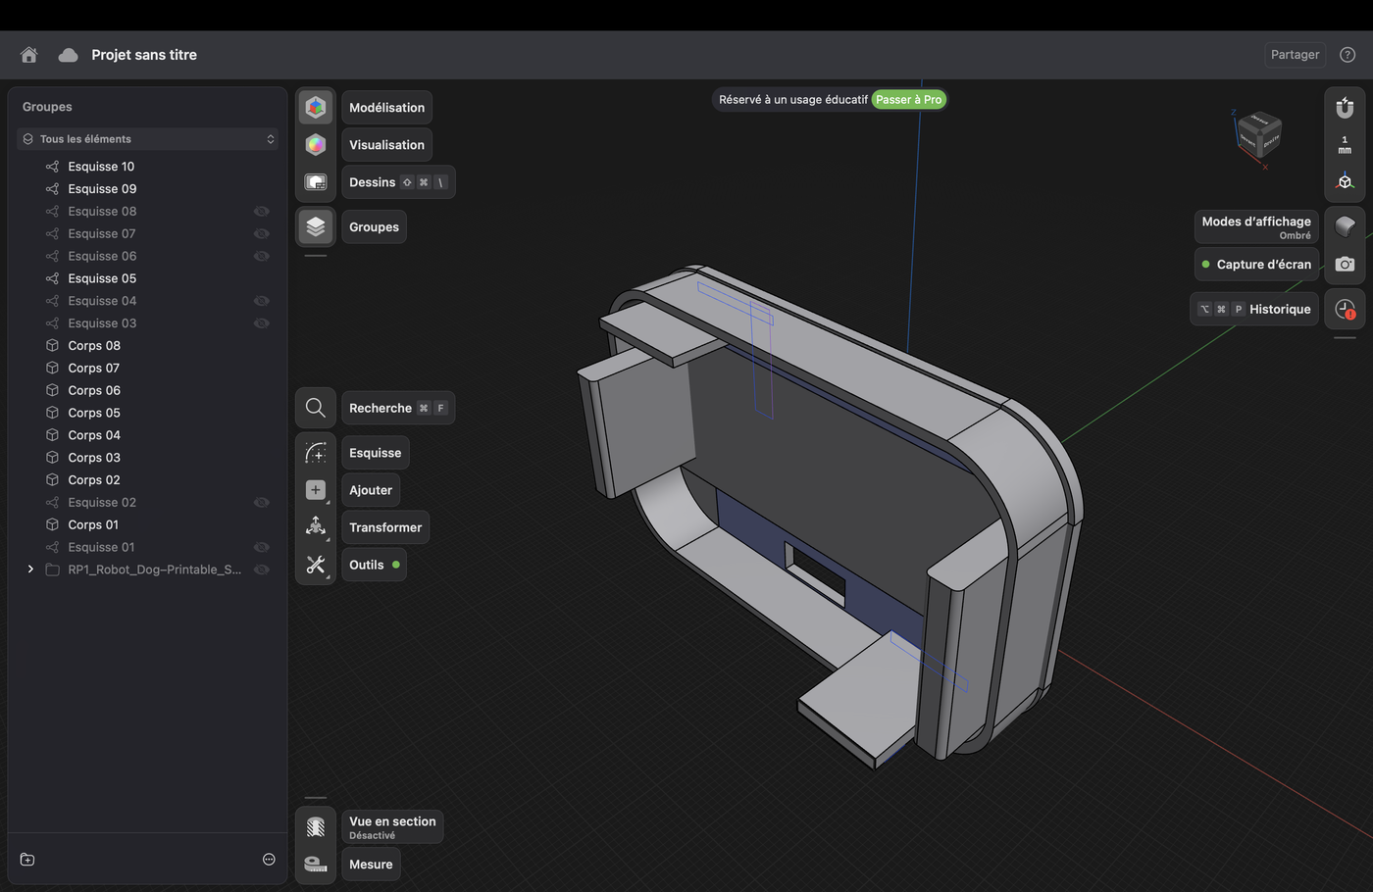Show hidden Esquisse 08 with eye icon
Image resolution: width=1373 pixels, height=892 pixels.
(x=261, y=212)
